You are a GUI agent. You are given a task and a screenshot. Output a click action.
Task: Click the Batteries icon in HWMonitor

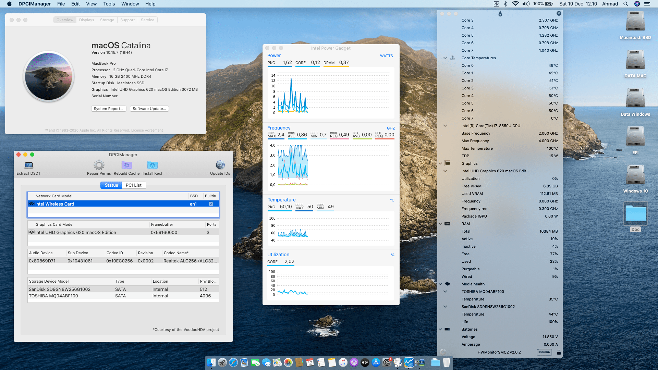[447, 329]
